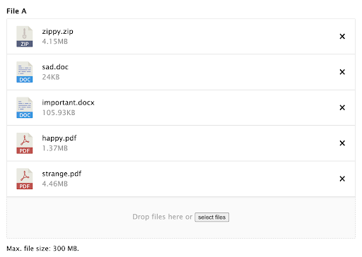Viewport: 362px width, 257px height.
Task: Select the zippy.zip file name
Action: (x=57, y=32)
